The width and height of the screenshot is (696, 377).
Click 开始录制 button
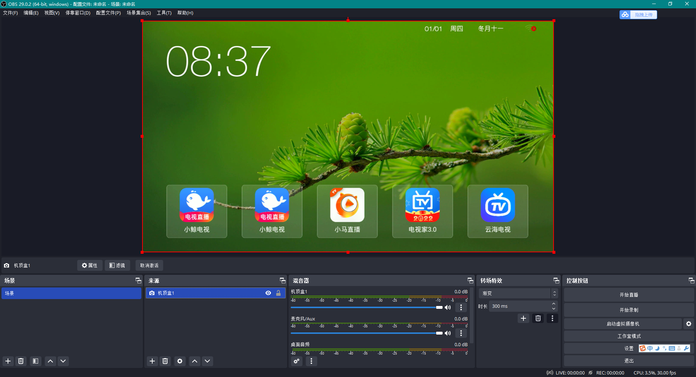tap(629, 310)
